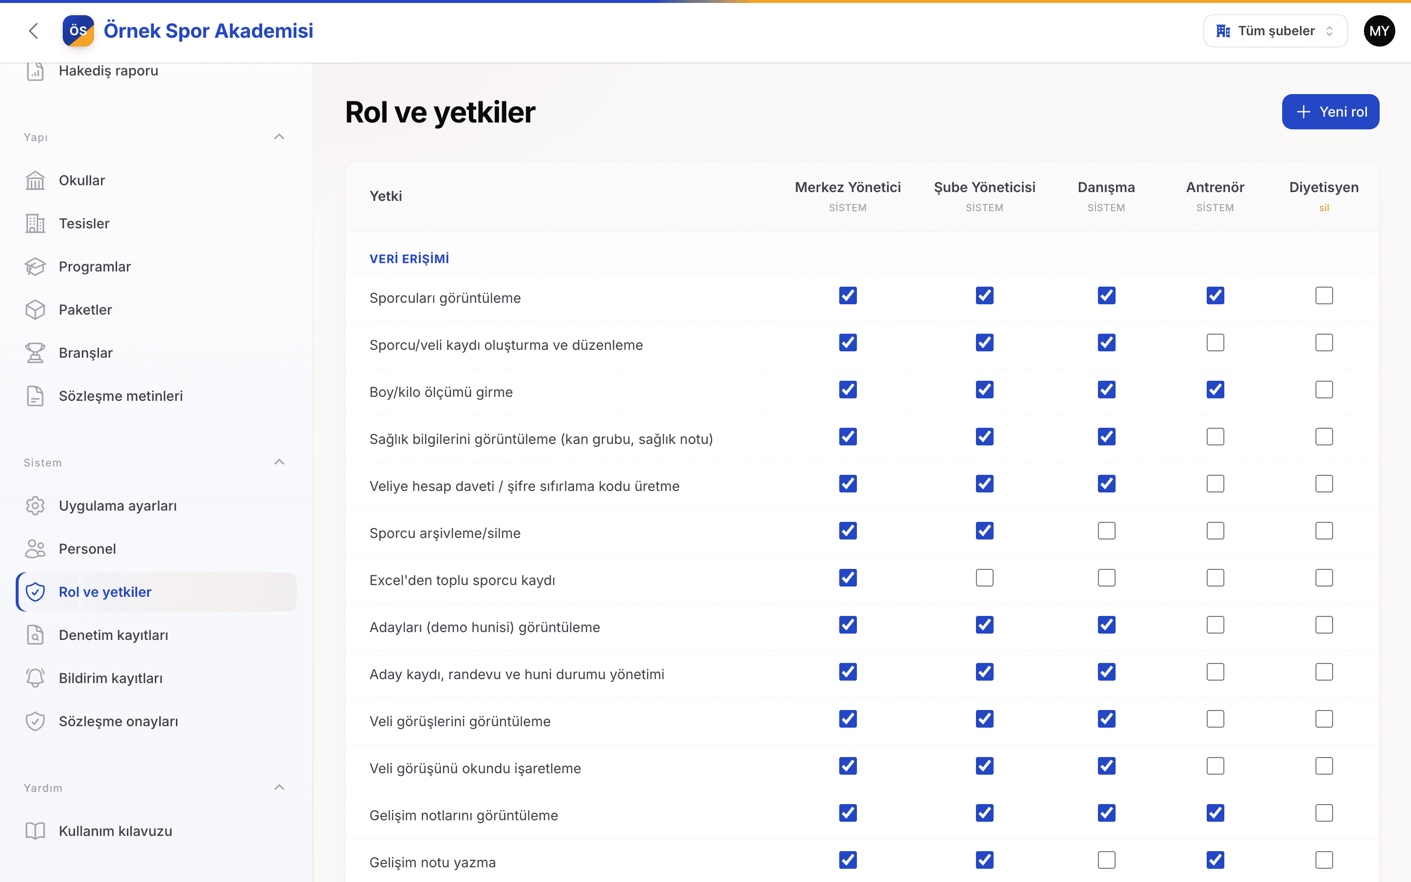Click the Paketler box icon
Image resolution: width=1411 pixels, height=882 pixels.
pos(35,310)
